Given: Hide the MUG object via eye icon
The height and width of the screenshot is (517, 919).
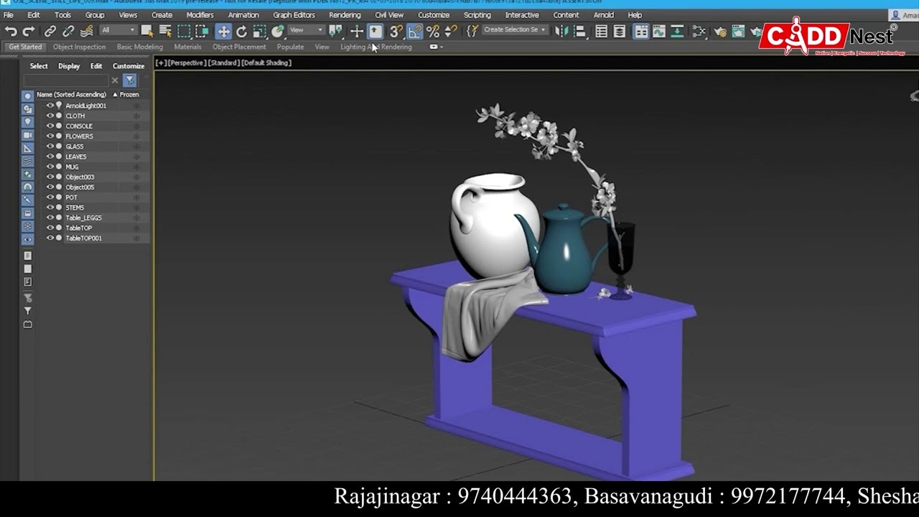Looking at the screenshot, I should point(50,167).
